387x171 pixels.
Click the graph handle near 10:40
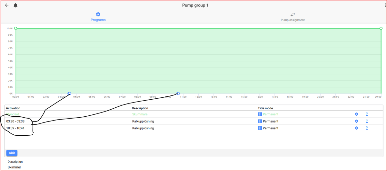click(178, 94)
